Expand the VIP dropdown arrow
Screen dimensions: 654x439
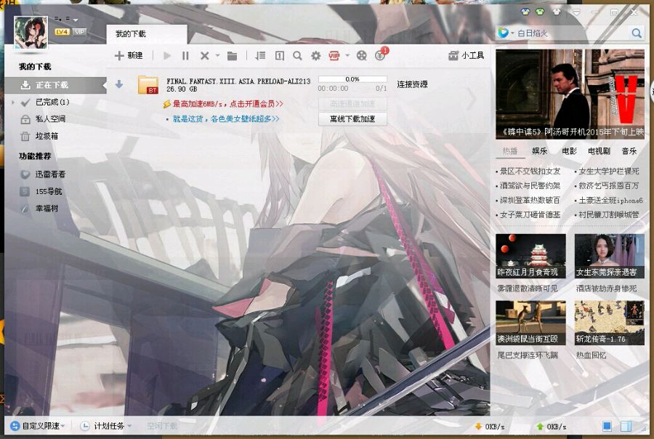click(x=347, y=55)
